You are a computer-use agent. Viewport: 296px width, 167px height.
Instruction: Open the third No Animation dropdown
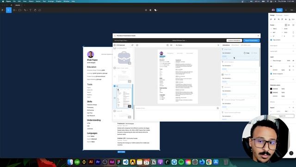pyautogui.click(x=227, y=78)
